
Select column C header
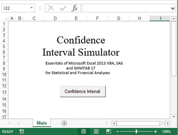click(x=34, y=19)
